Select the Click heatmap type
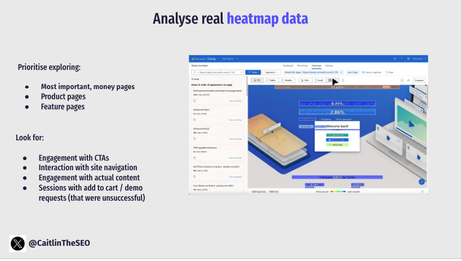 (x=305, y=81)
